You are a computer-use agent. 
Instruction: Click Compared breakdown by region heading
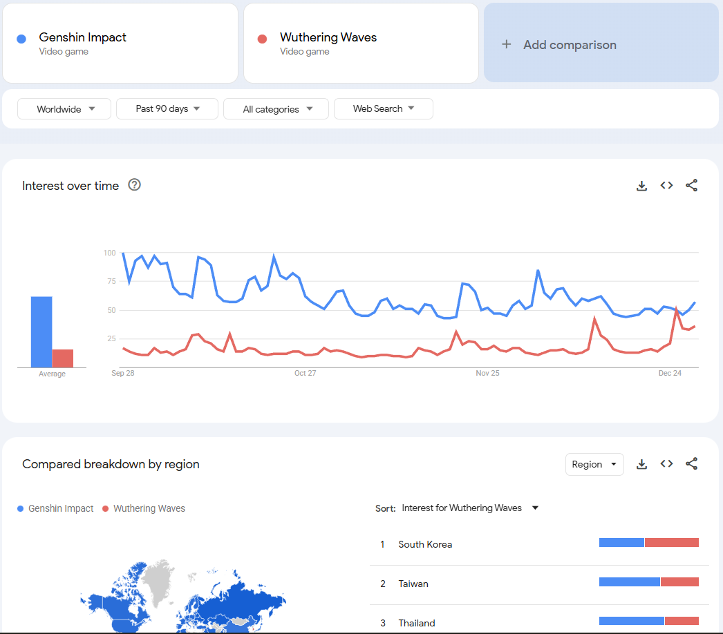click(x=111, y=464)
